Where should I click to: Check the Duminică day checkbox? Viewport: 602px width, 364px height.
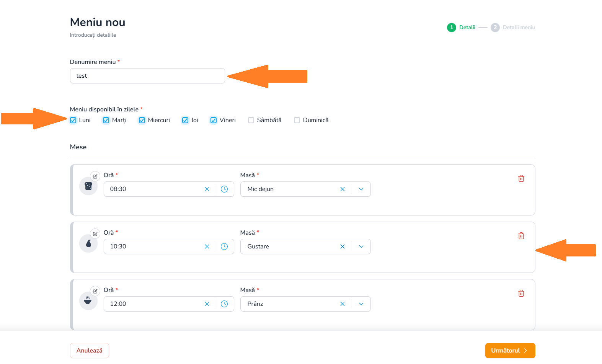tap(297, 120)
